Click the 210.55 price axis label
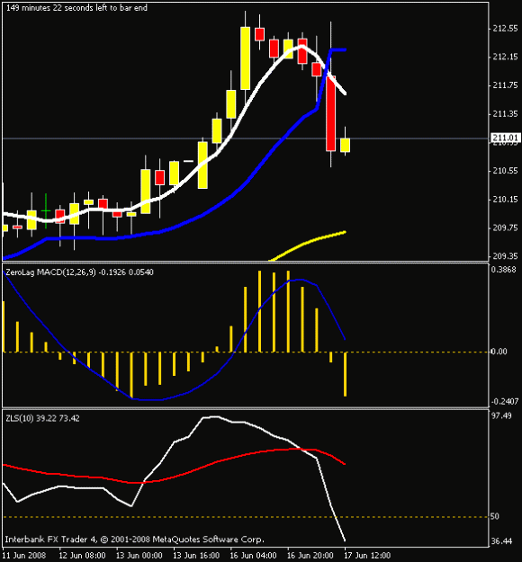 tap(505, 171)
